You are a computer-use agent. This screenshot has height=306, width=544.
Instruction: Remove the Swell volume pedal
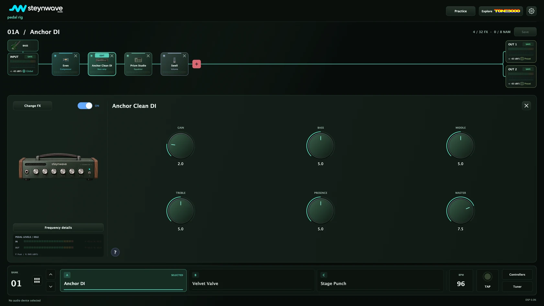tap(185, 56)
